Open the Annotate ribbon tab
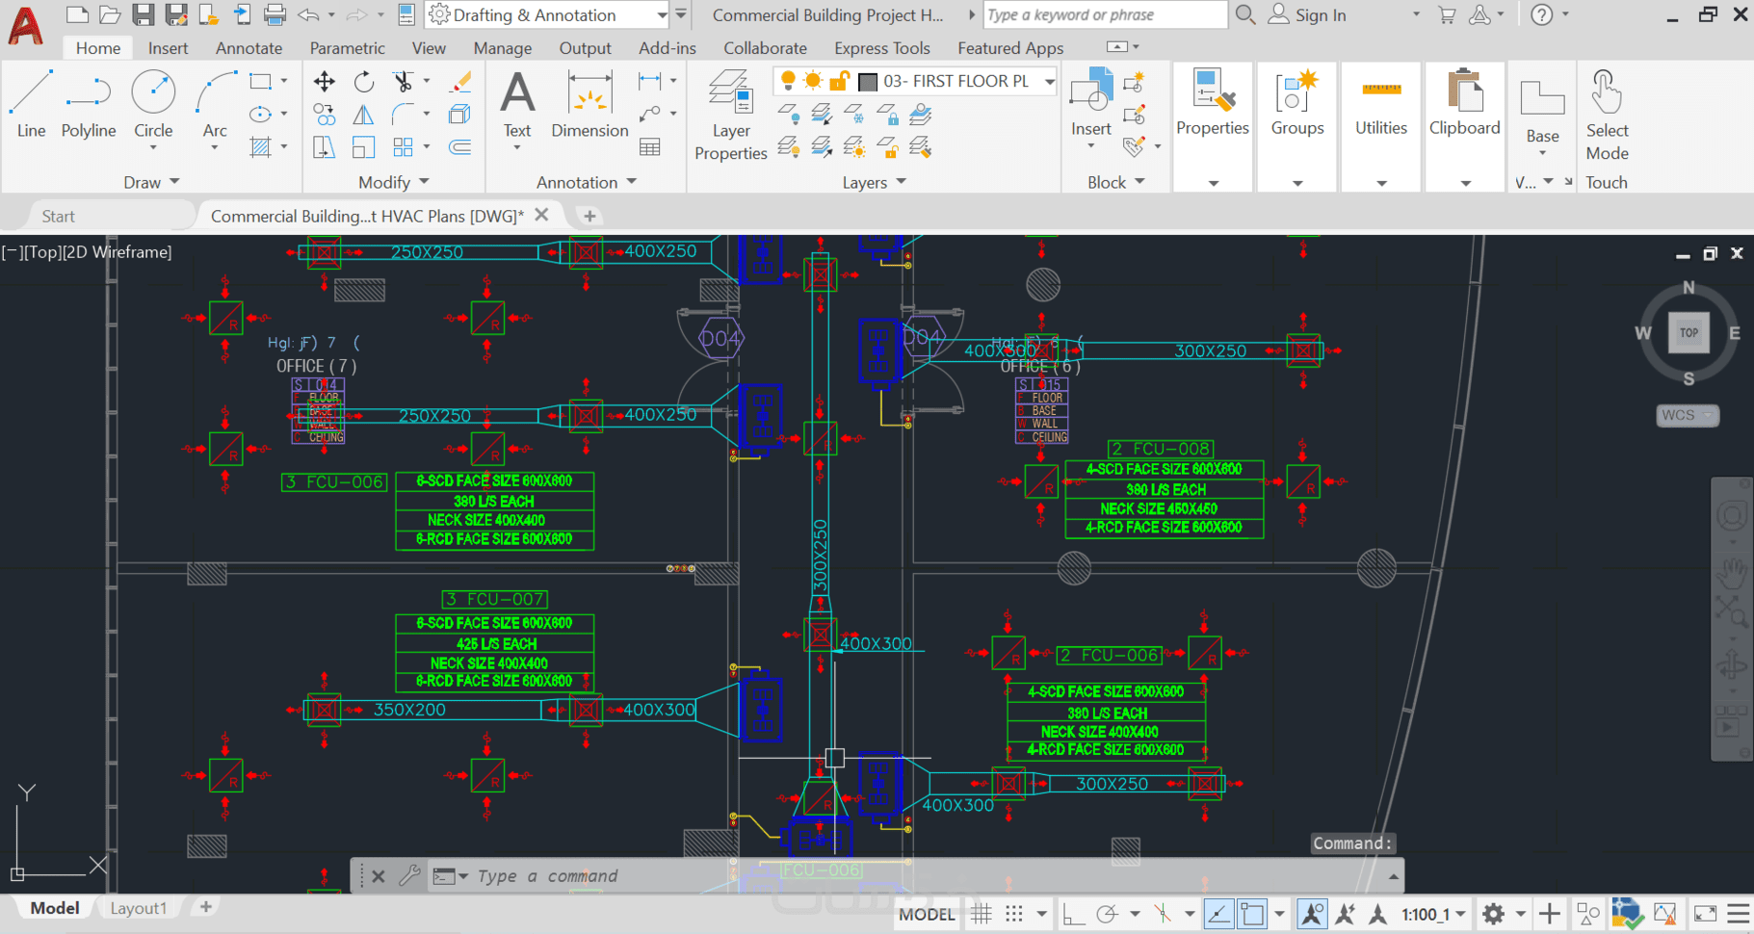This screenshot has width=1754, height=934. pyautogui.click(x=249, y=48)
